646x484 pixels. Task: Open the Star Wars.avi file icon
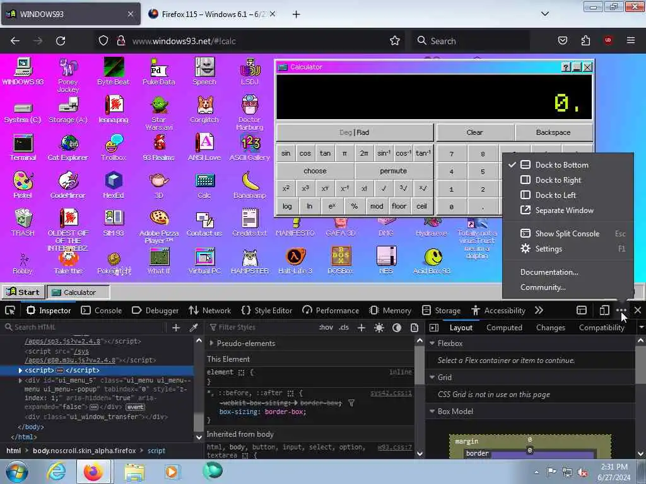[158, 113]
